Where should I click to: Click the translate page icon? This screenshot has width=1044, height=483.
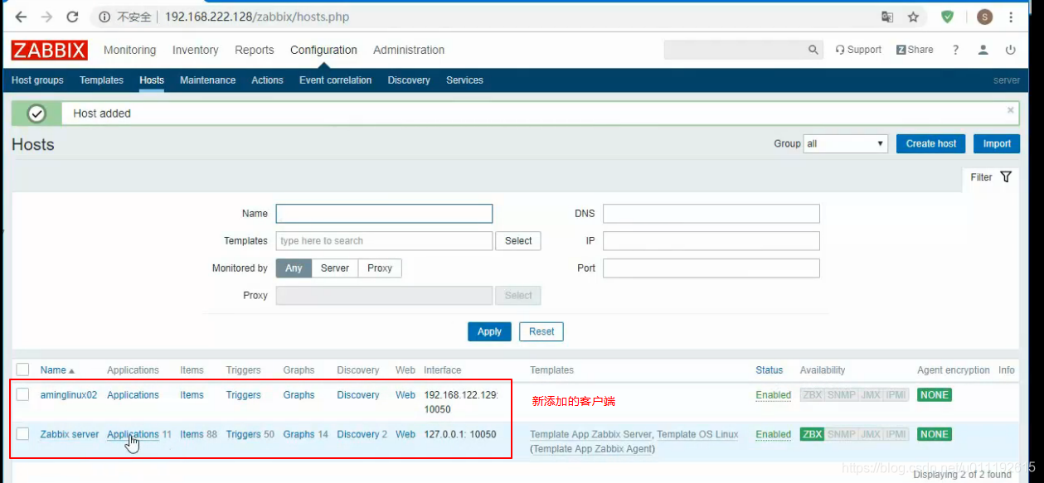click(887, 17)
